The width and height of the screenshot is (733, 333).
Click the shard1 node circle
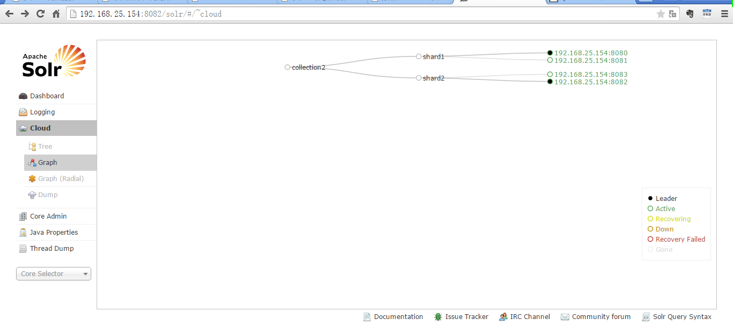(419, 56)
